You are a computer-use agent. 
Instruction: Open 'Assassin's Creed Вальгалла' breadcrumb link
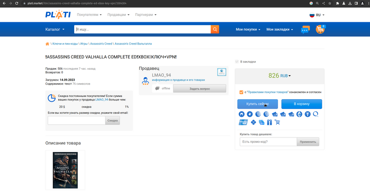click(133, 44)
